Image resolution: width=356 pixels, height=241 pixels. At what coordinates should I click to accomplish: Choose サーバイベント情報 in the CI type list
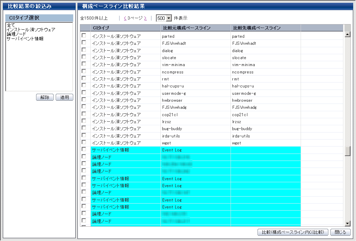click(25, 39)
